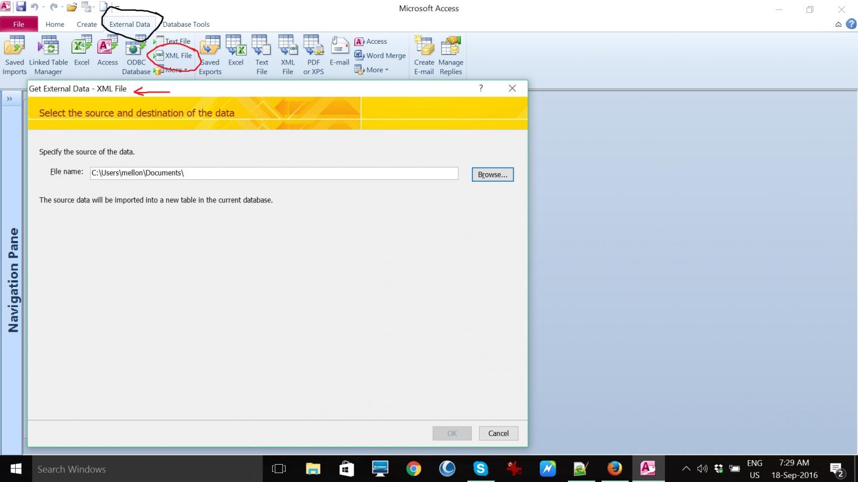Open Skype from the taskbar
Screen dimensions: 858x482
click(481, 469)
